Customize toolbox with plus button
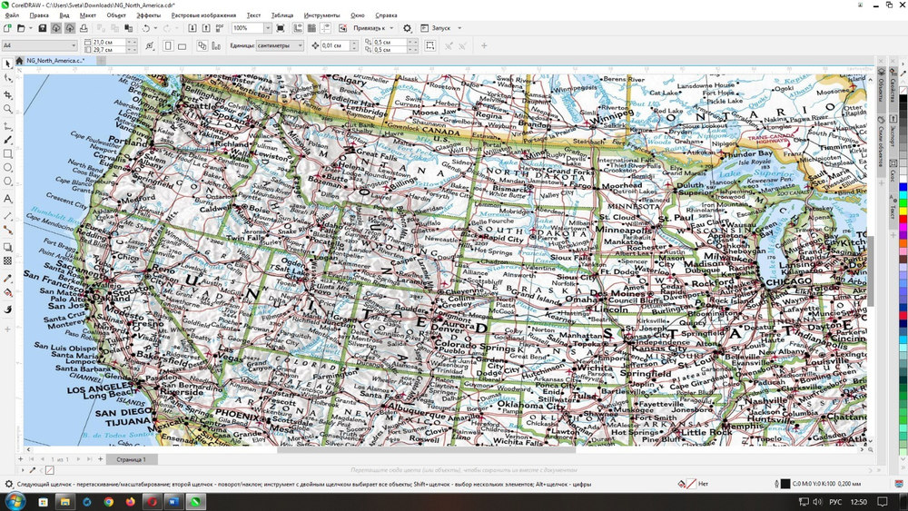 (x=7, y=329)
